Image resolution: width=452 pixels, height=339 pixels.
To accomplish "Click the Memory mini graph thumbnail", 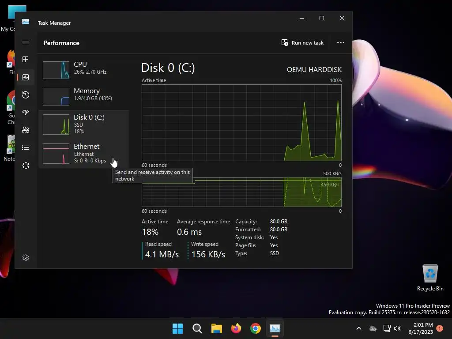I will pos(56,97).
